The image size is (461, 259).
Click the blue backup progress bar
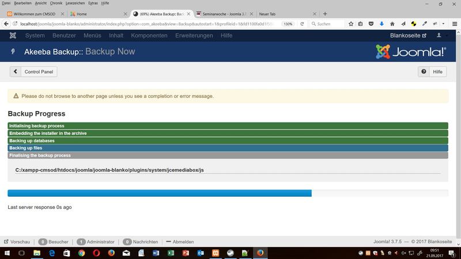pyautogui.click(x=160, y=193)
